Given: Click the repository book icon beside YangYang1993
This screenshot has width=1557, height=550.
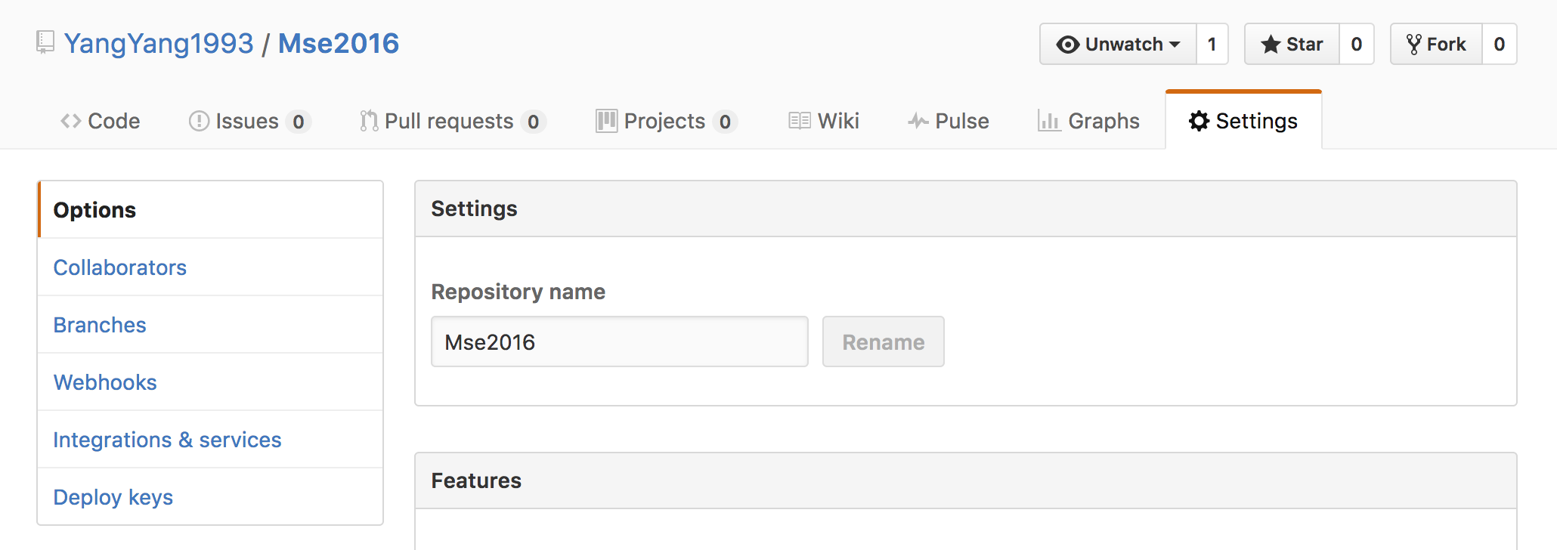Looking at the screenshot, I should 45,42.
